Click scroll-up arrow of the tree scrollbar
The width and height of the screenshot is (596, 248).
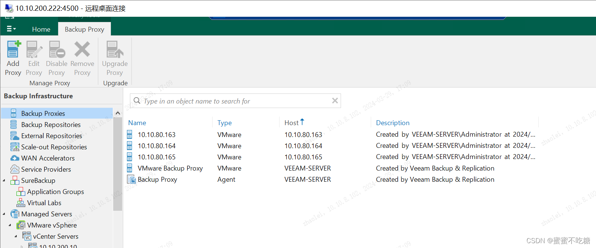(118, 113)
